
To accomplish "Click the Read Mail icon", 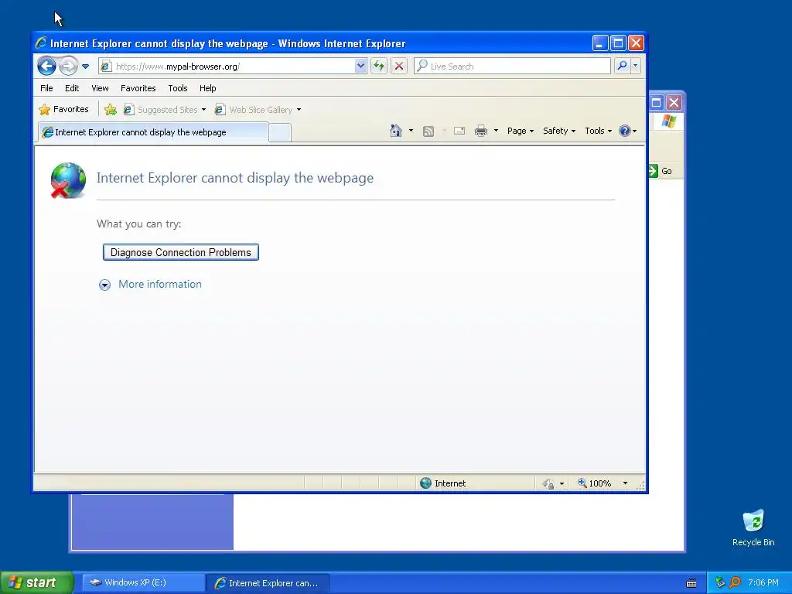I will coord(459,131).
